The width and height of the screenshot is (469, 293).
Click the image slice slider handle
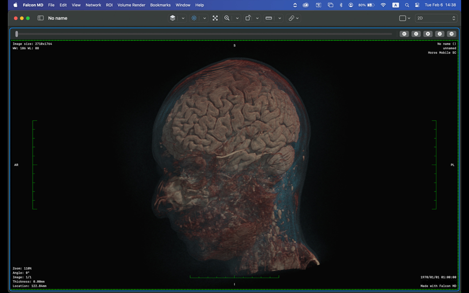17,34
